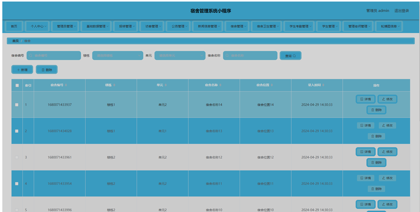Click the 查询 search button
The image size is (420, 212).
(x=290, y=56)
